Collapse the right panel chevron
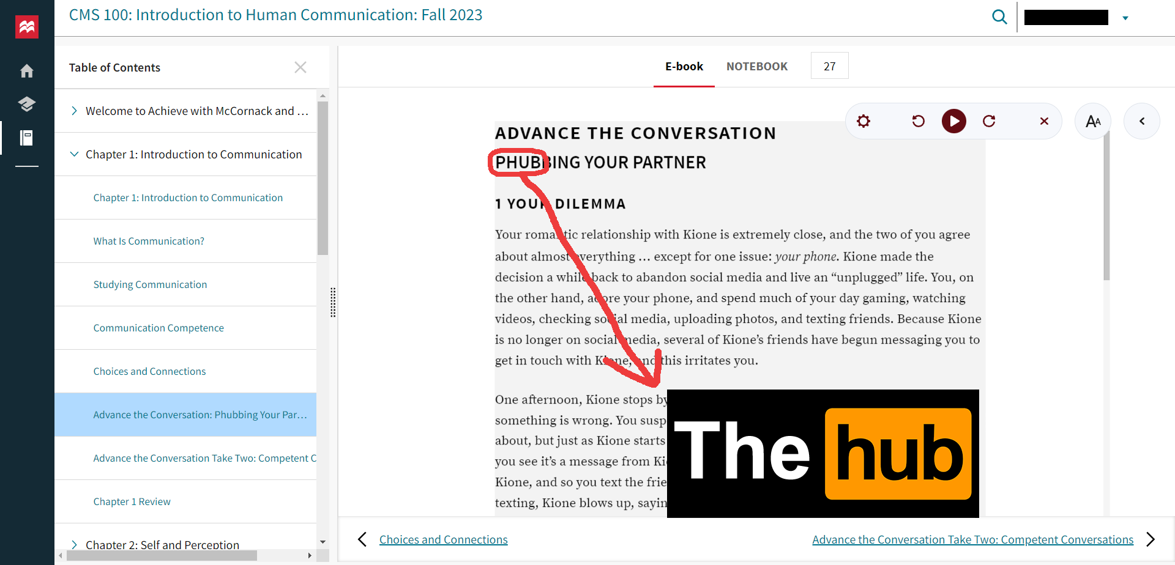This screenshot has height=565, width=1175. coord(1142,121)
